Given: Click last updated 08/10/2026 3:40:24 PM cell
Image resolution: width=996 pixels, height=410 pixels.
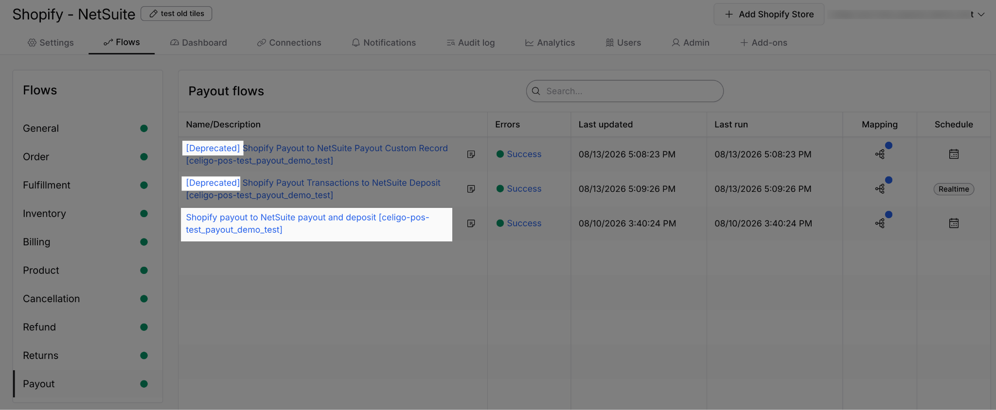Looking at the screenshot, I should click(627, 223).
